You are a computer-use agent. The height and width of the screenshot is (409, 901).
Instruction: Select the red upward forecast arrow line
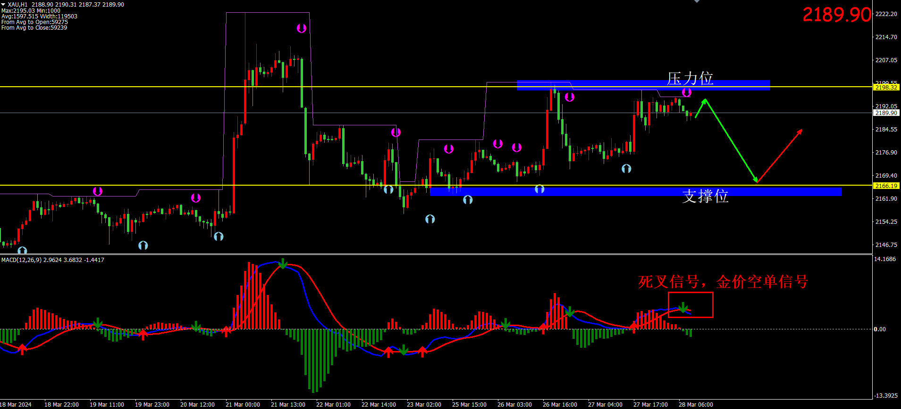[780, 155]
